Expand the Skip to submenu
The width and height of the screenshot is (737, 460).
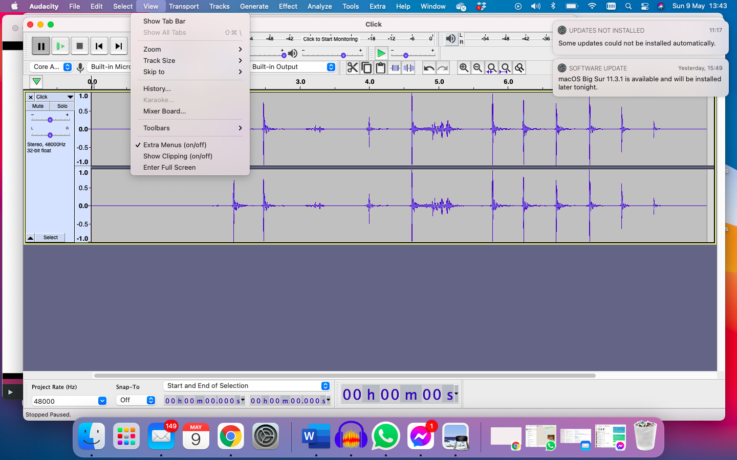tap(190, 72)
